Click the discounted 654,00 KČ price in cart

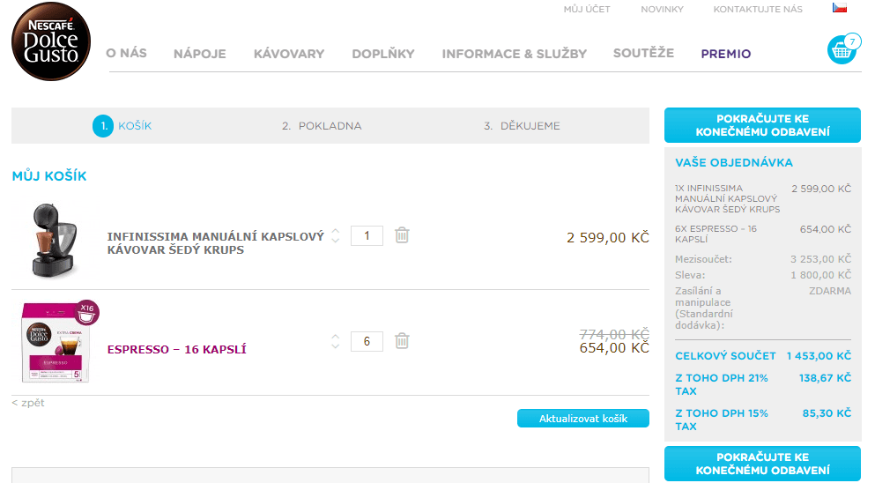point(614,348)
